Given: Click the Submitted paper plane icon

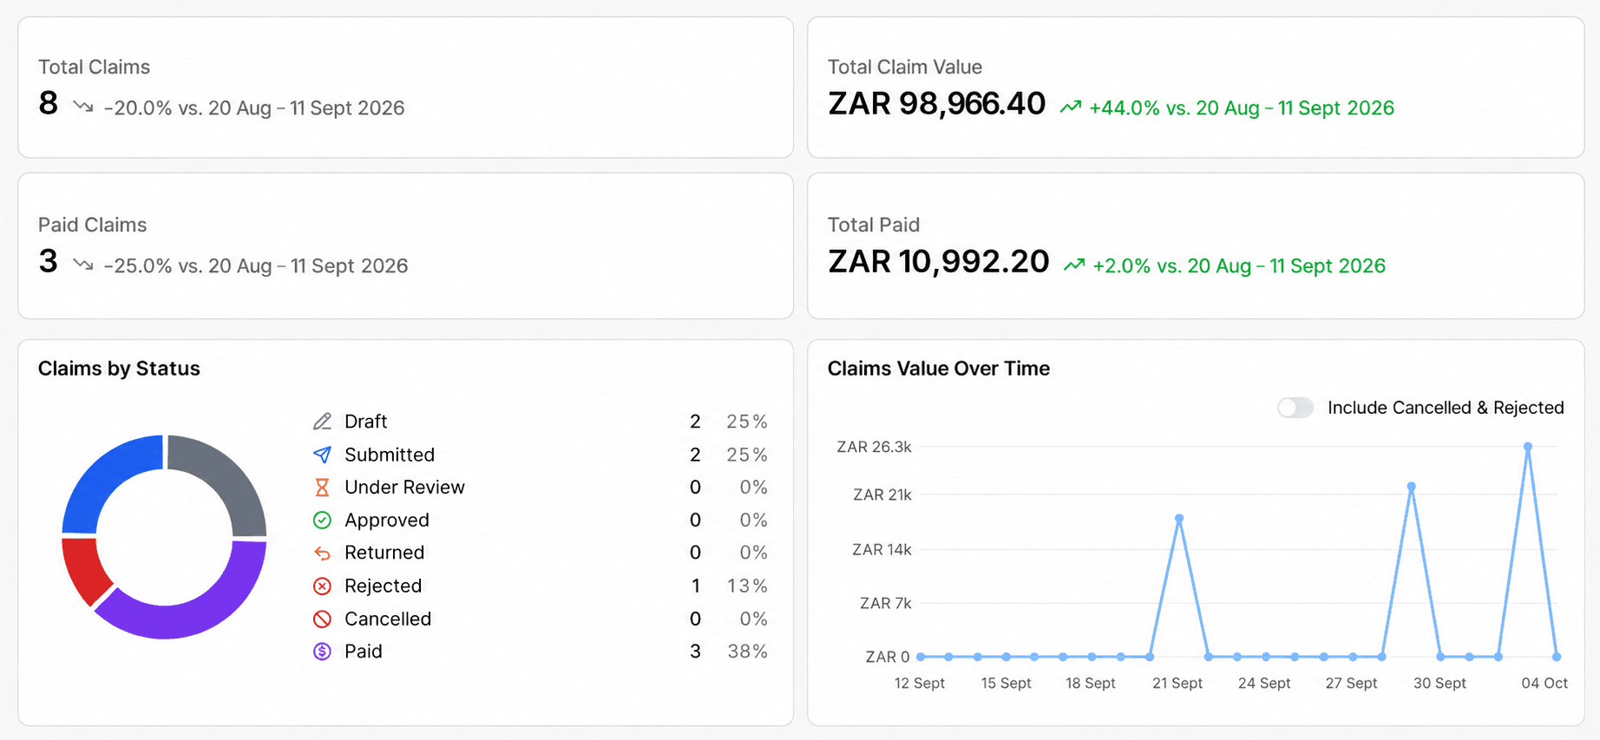Looking at the screenshot, I should click(322, 455).
